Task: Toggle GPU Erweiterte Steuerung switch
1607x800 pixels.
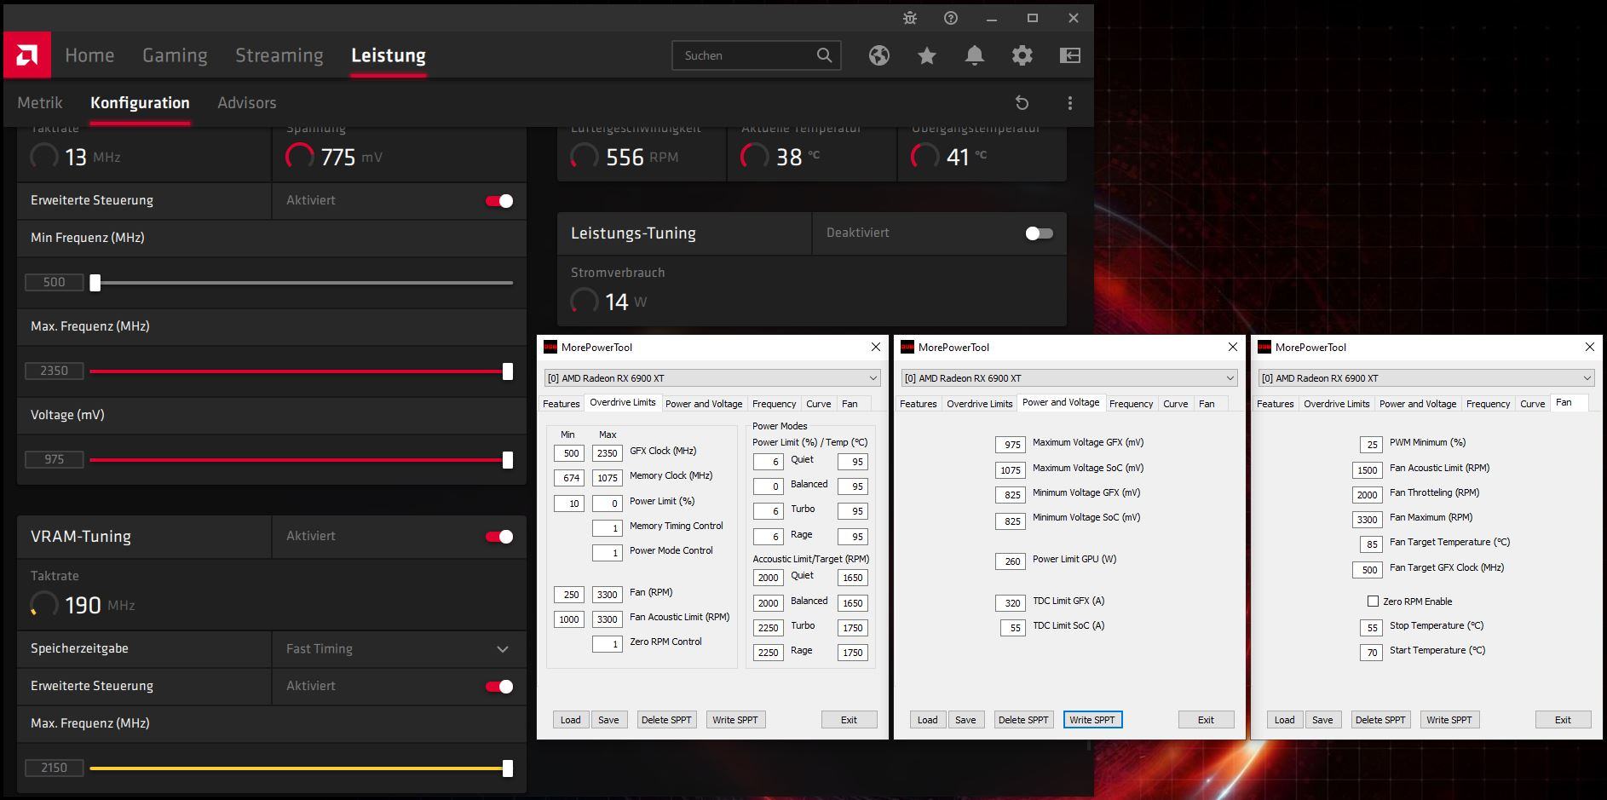Action: pos(499,201)
